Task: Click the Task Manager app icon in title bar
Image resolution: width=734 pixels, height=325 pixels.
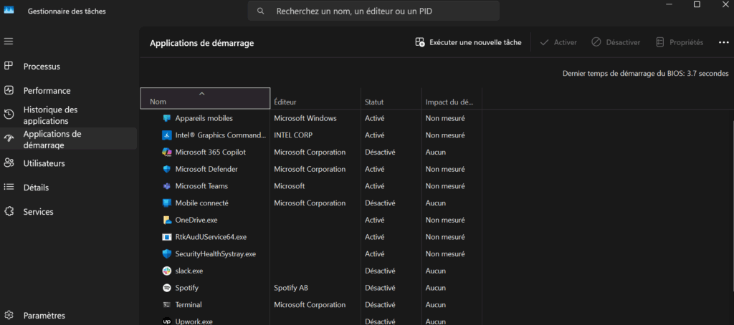Action: (9, 11)
